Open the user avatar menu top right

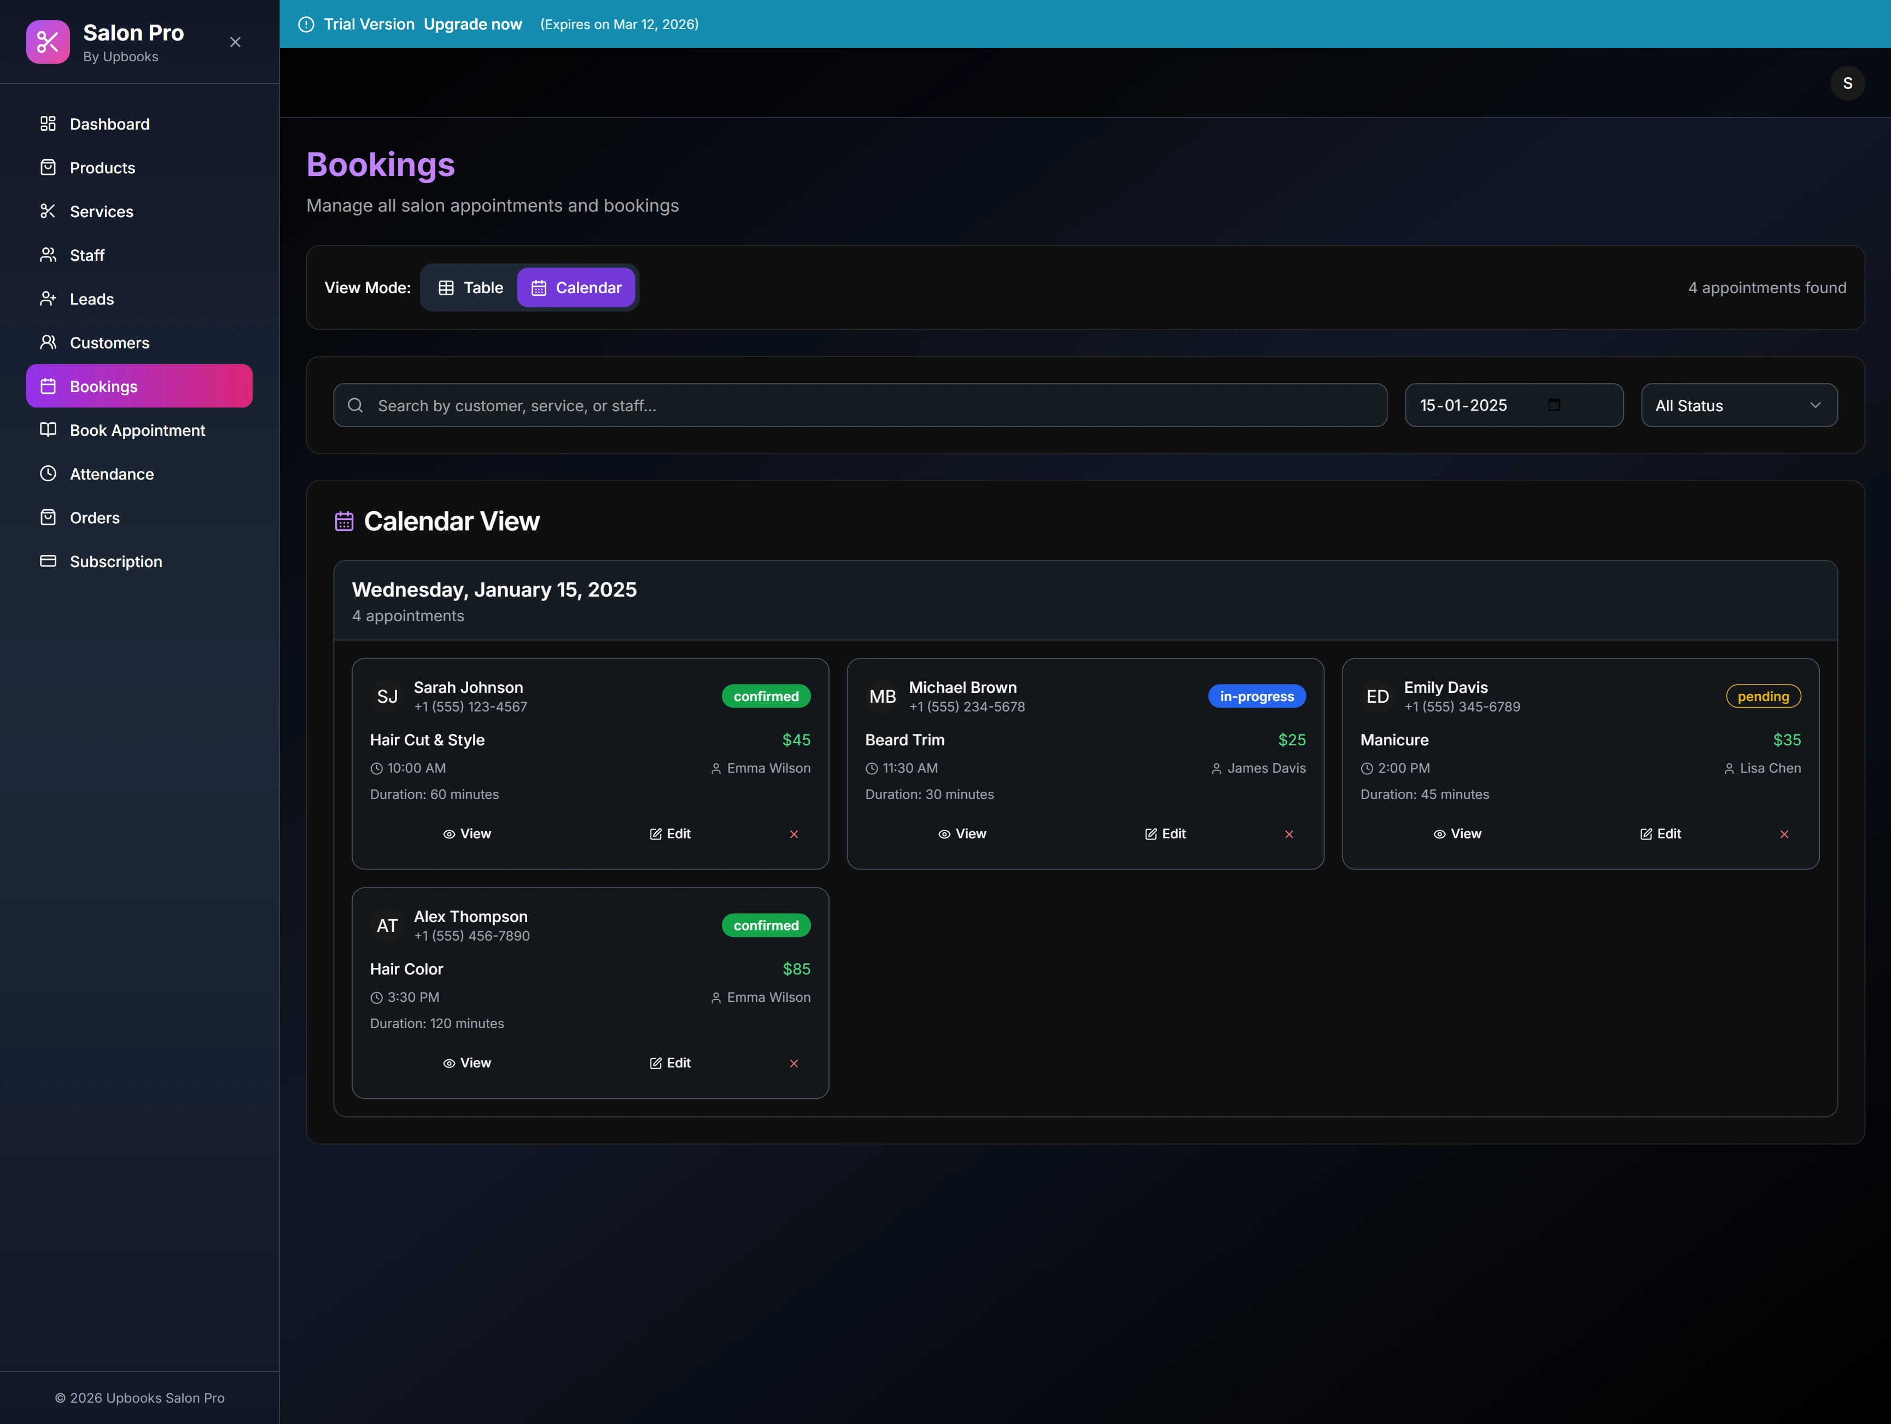[1847, 82]
